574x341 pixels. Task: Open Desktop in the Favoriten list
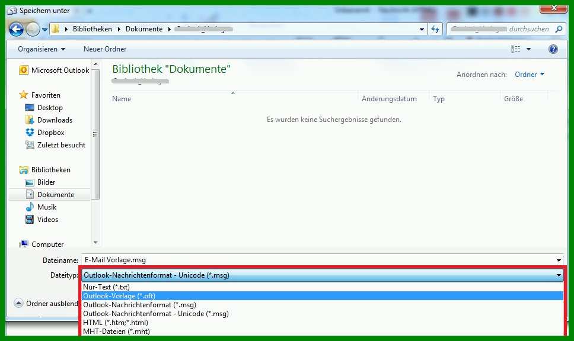pos(50,108)
